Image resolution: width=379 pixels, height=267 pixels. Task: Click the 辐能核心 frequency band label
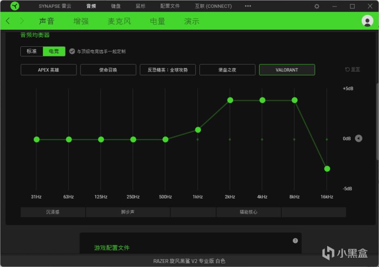point(249,212)
